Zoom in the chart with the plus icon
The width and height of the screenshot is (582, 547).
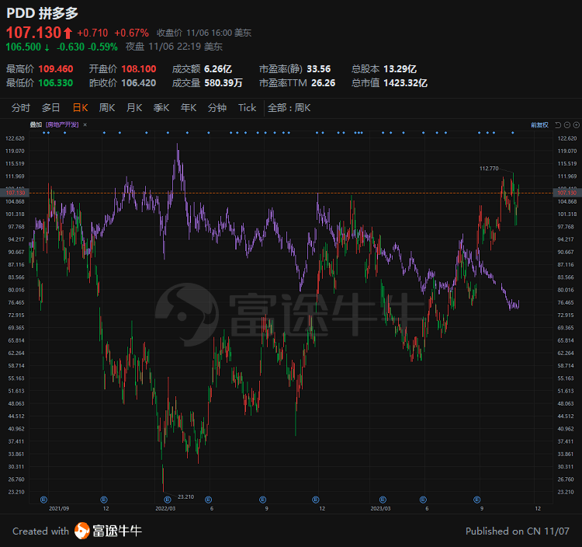click(576, 125)
